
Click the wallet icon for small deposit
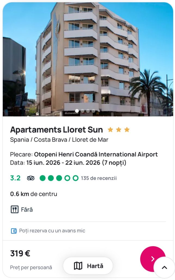tap(14, 231)
